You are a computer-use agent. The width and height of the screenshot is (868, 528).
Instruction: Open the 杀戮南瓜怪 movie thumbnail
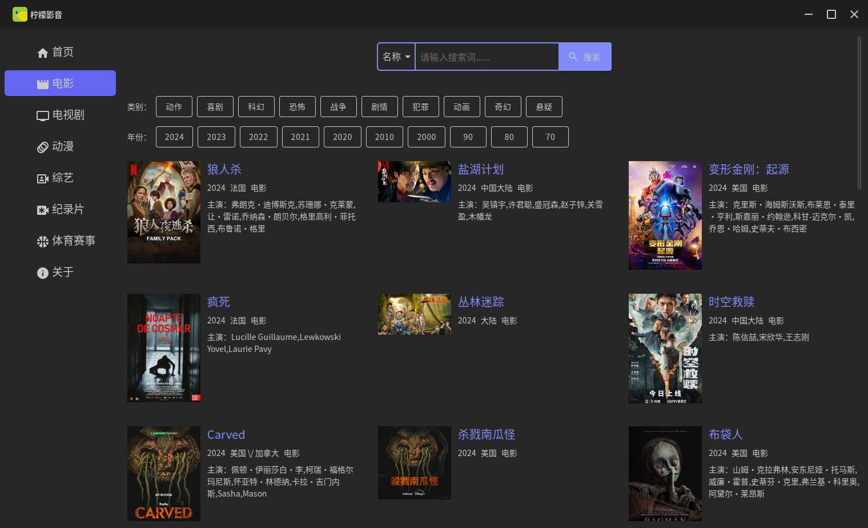pos(415,463)
